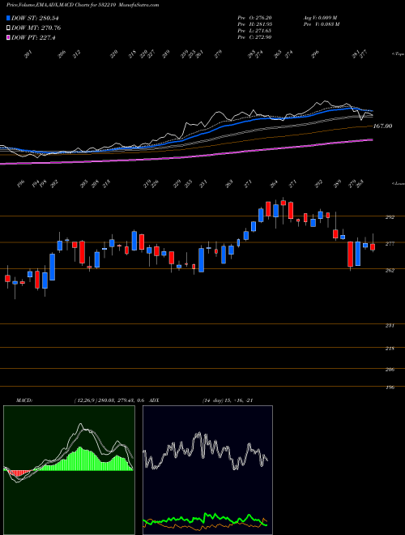Click the magenta DOW PT legend swatch
The image size is (405, 535).
(9, 37)
